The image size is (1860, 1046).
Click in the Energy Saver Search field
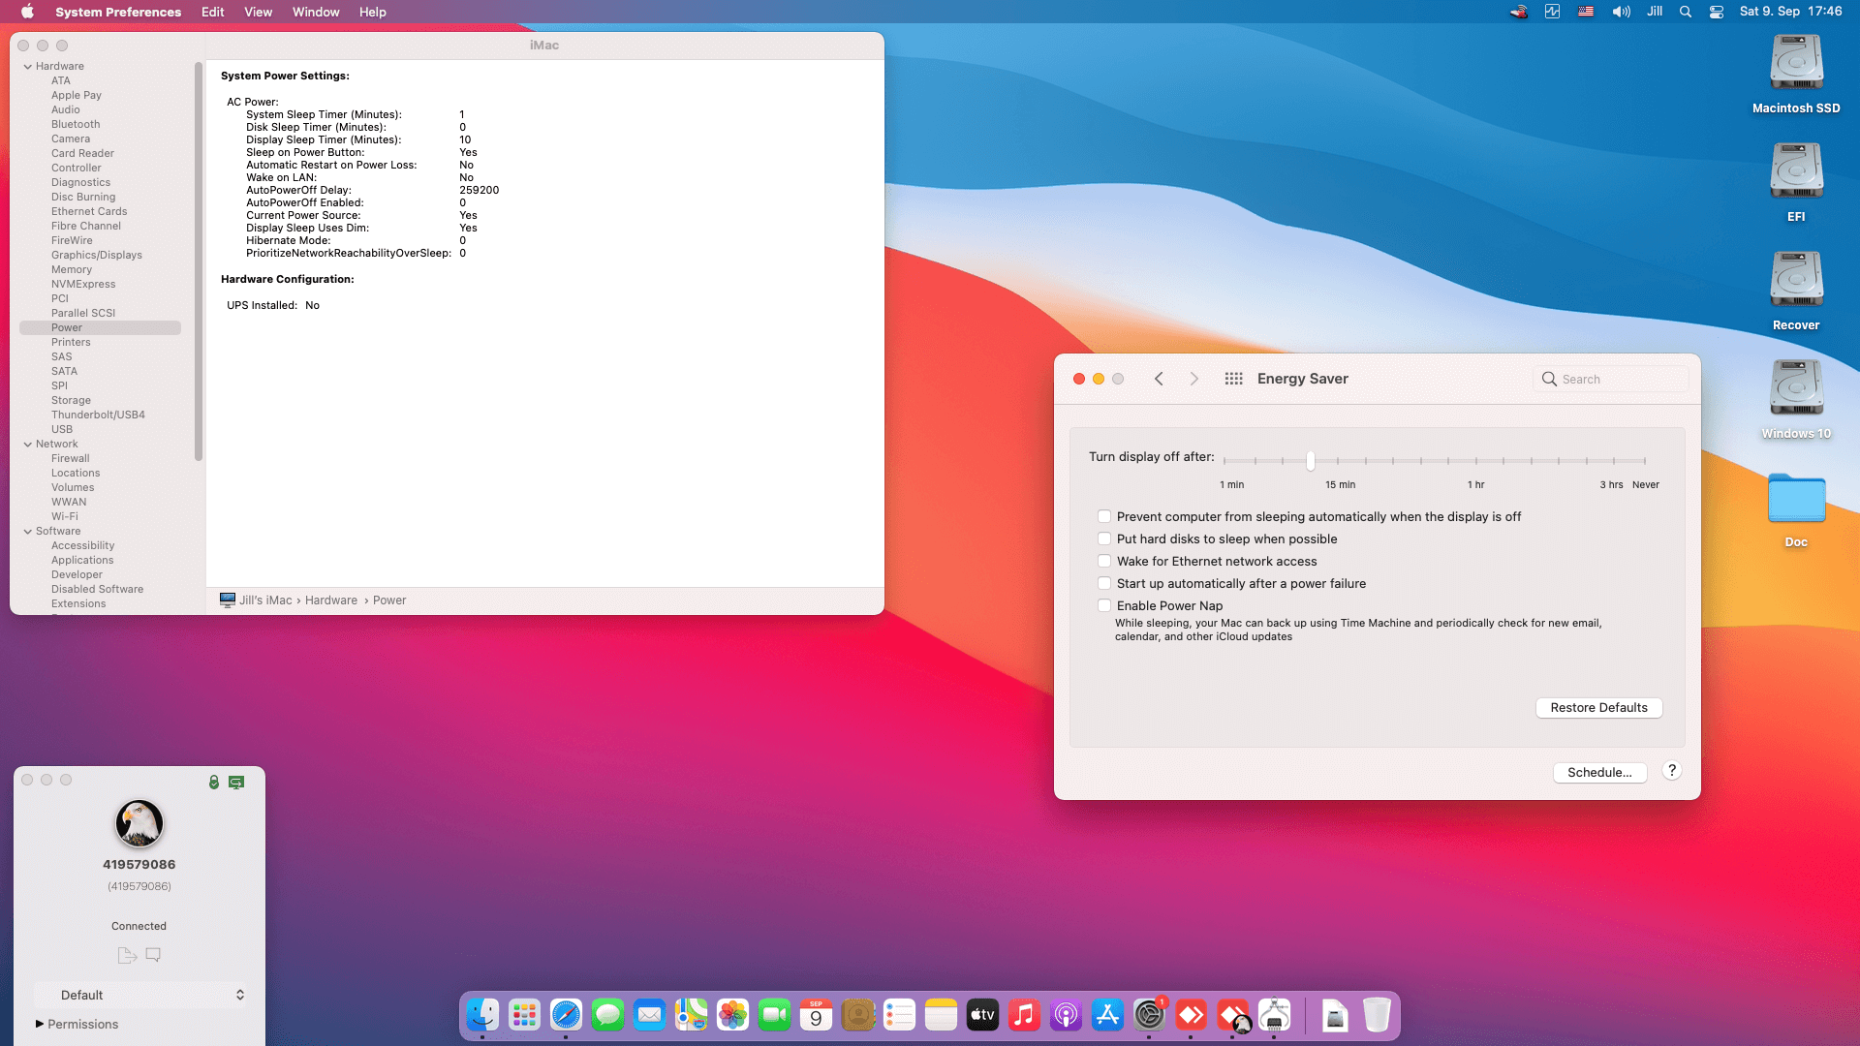click(x=1611, y=380)
